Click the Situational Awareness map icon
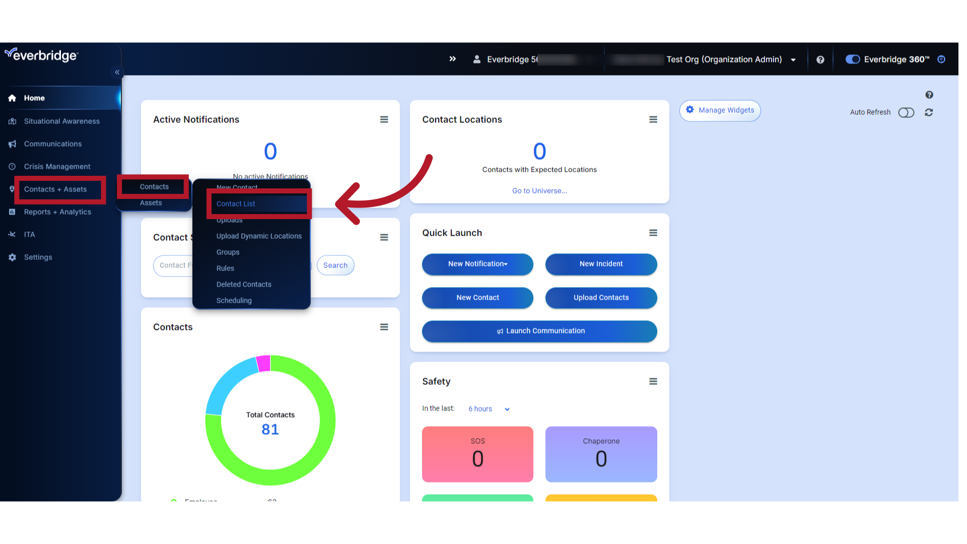 click(12, 121)
